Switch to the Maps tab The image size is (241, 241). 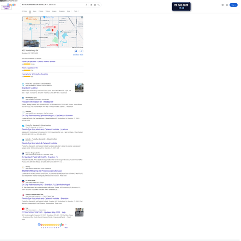[35, 11]
